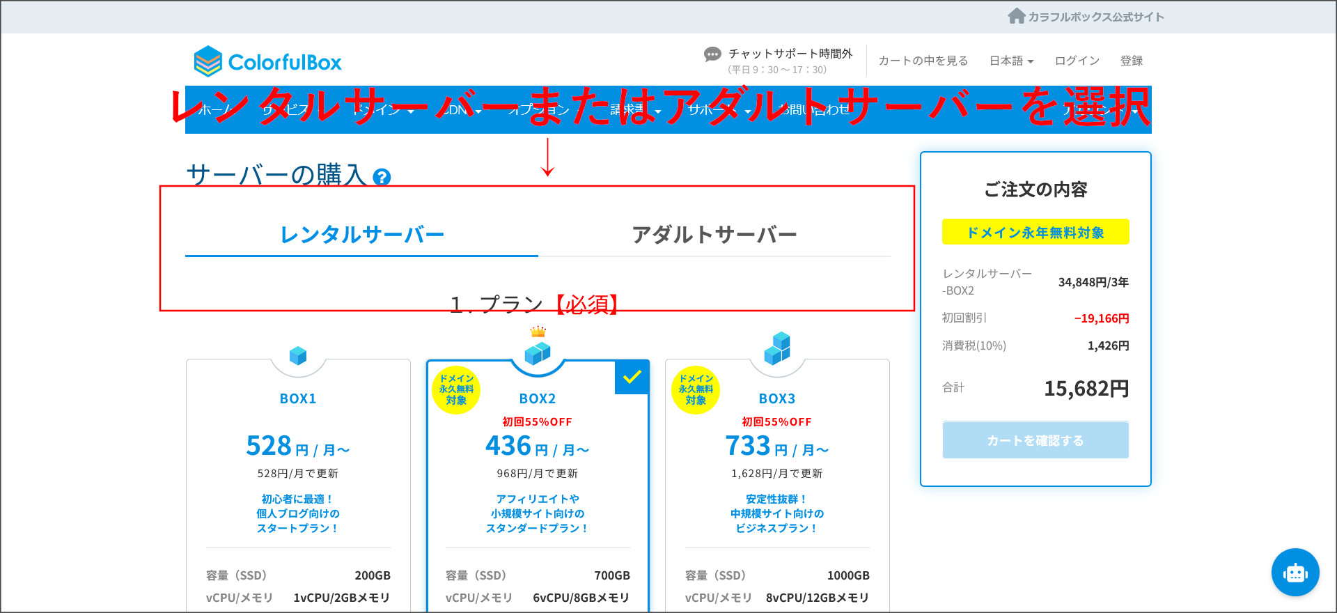Click the help question mark beside サーバーの購入
1337x613 pixels.
382,177
